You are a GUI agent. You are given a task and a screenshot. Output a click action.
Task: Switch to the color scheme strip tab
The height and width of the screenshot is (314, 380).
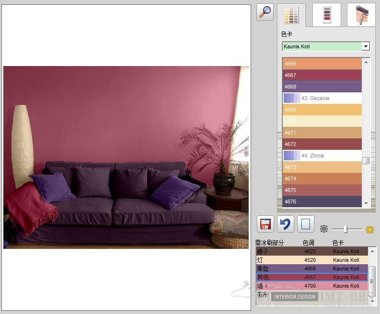tap(327, 15)
